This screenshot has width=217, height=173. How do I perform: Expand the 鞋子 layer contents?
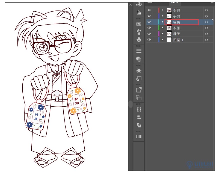click(162, 34)
